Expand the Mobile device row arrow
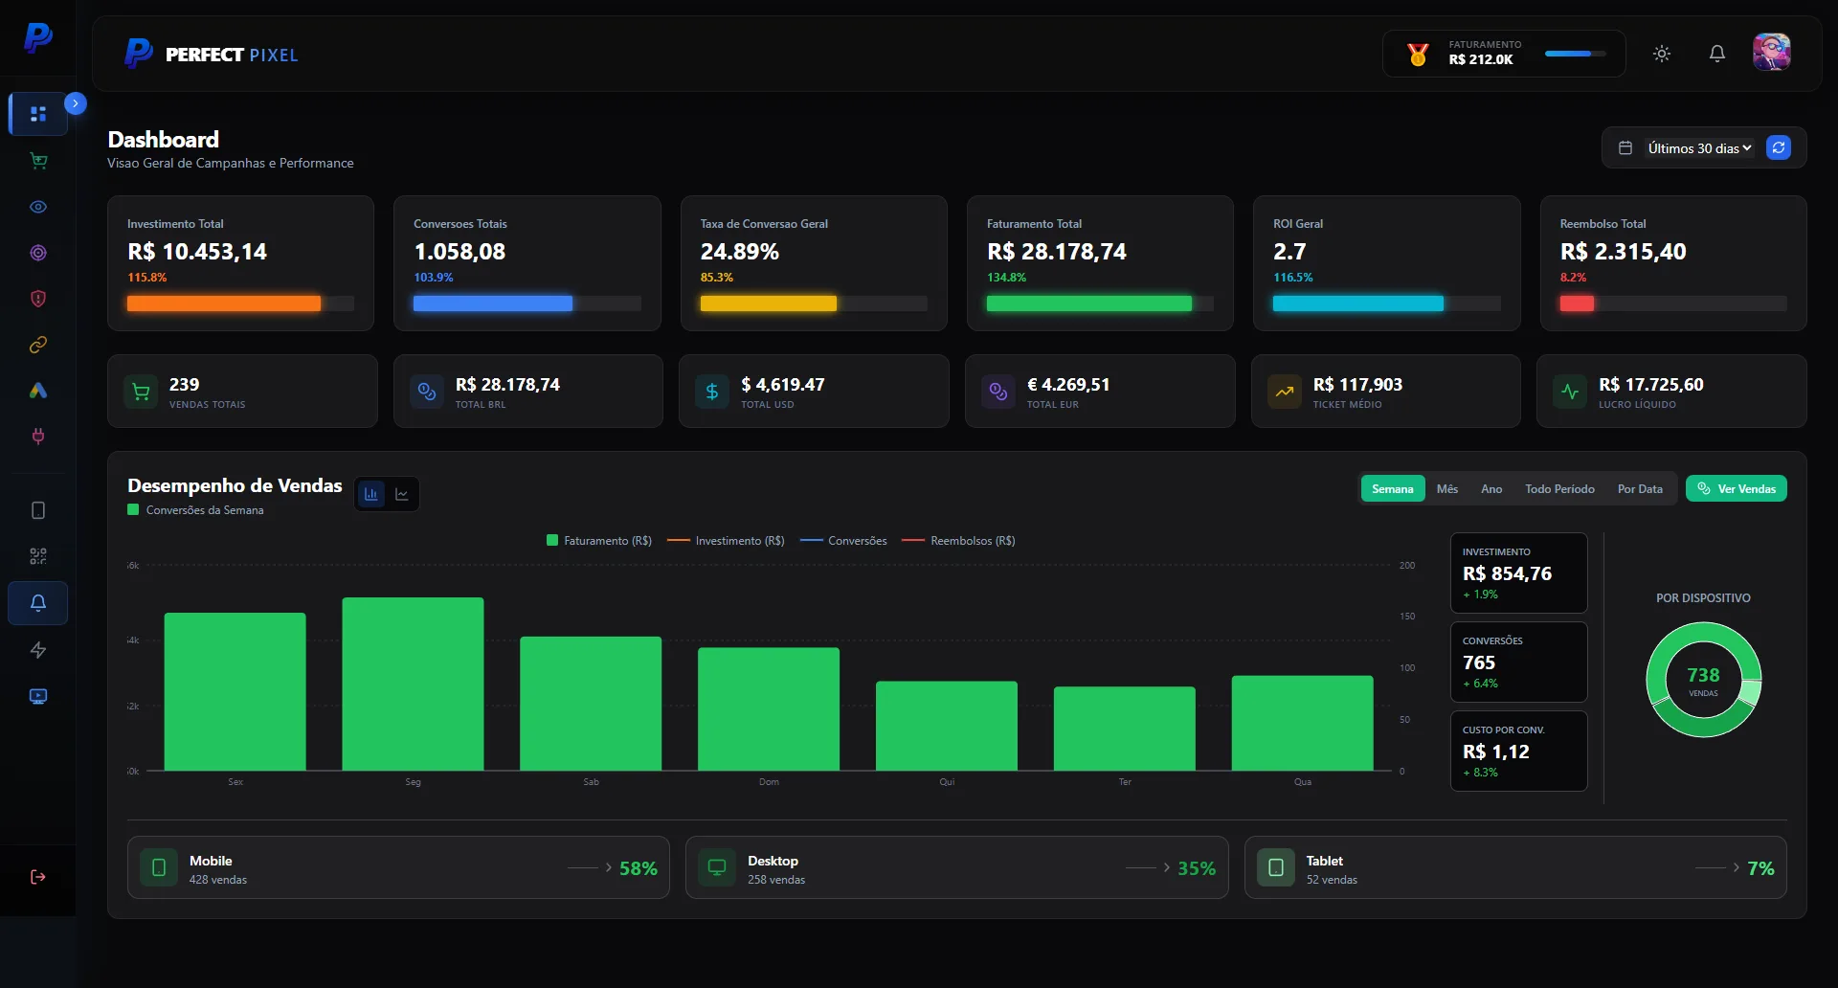This screenshot has height=988, width=1838. tap(608, 867)
